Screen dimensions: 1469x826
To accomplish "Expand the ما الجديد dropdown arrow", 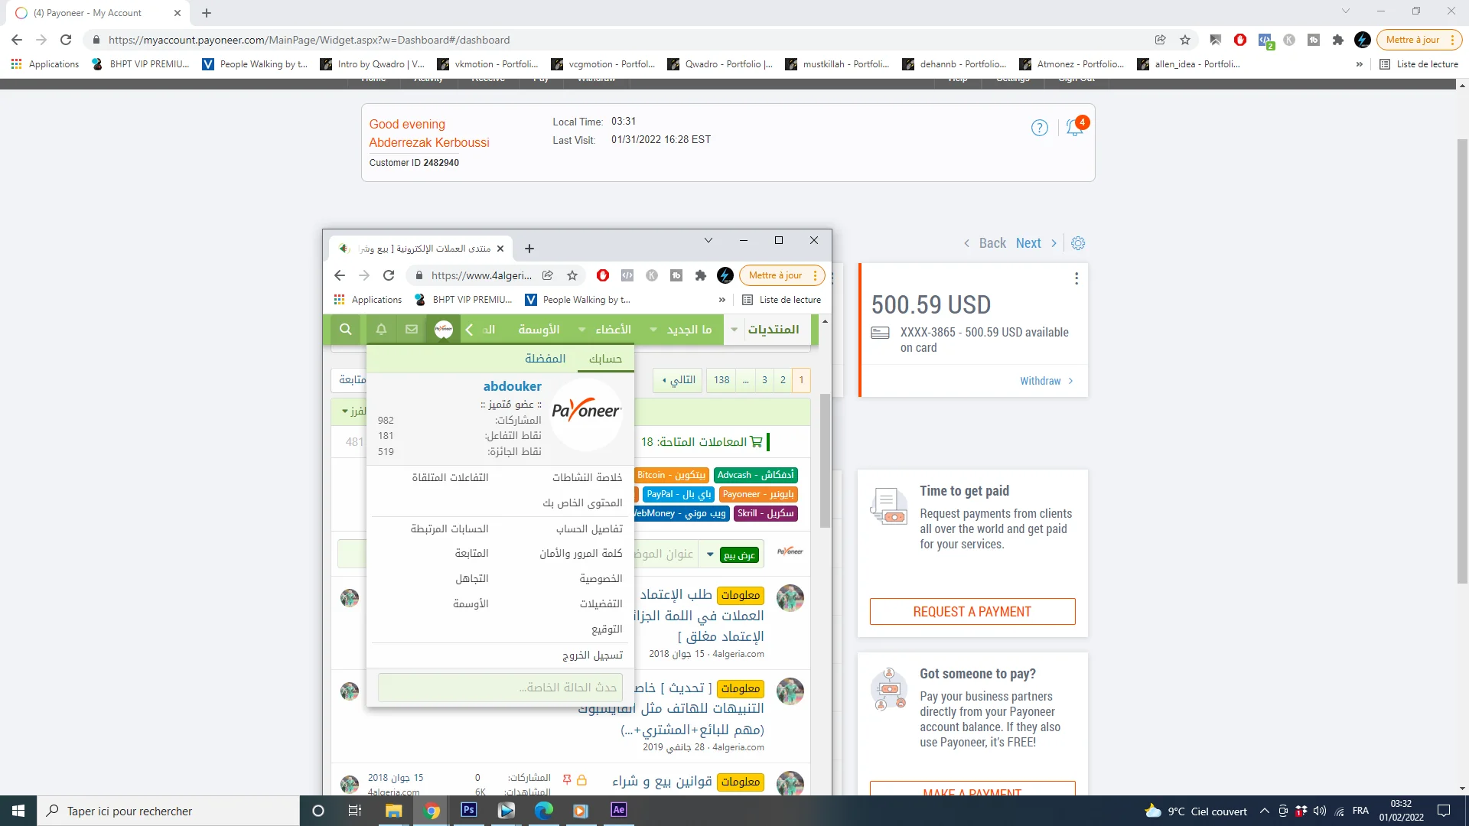I will tap(653, 330).
